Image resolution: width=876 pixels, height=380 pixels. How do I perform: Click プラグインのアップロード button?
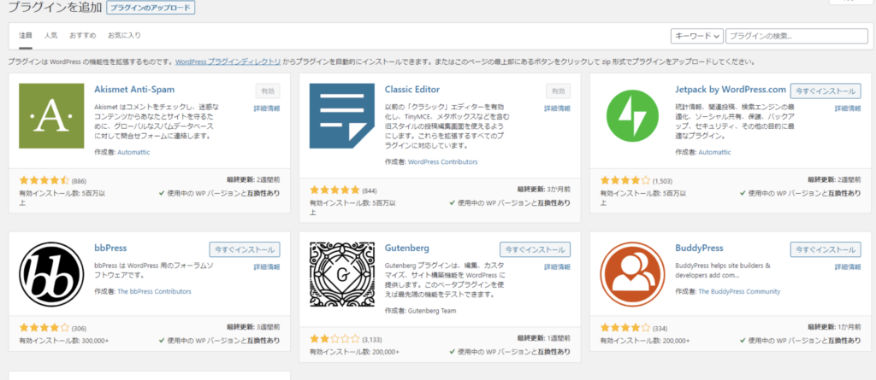[x=151, y=9]
